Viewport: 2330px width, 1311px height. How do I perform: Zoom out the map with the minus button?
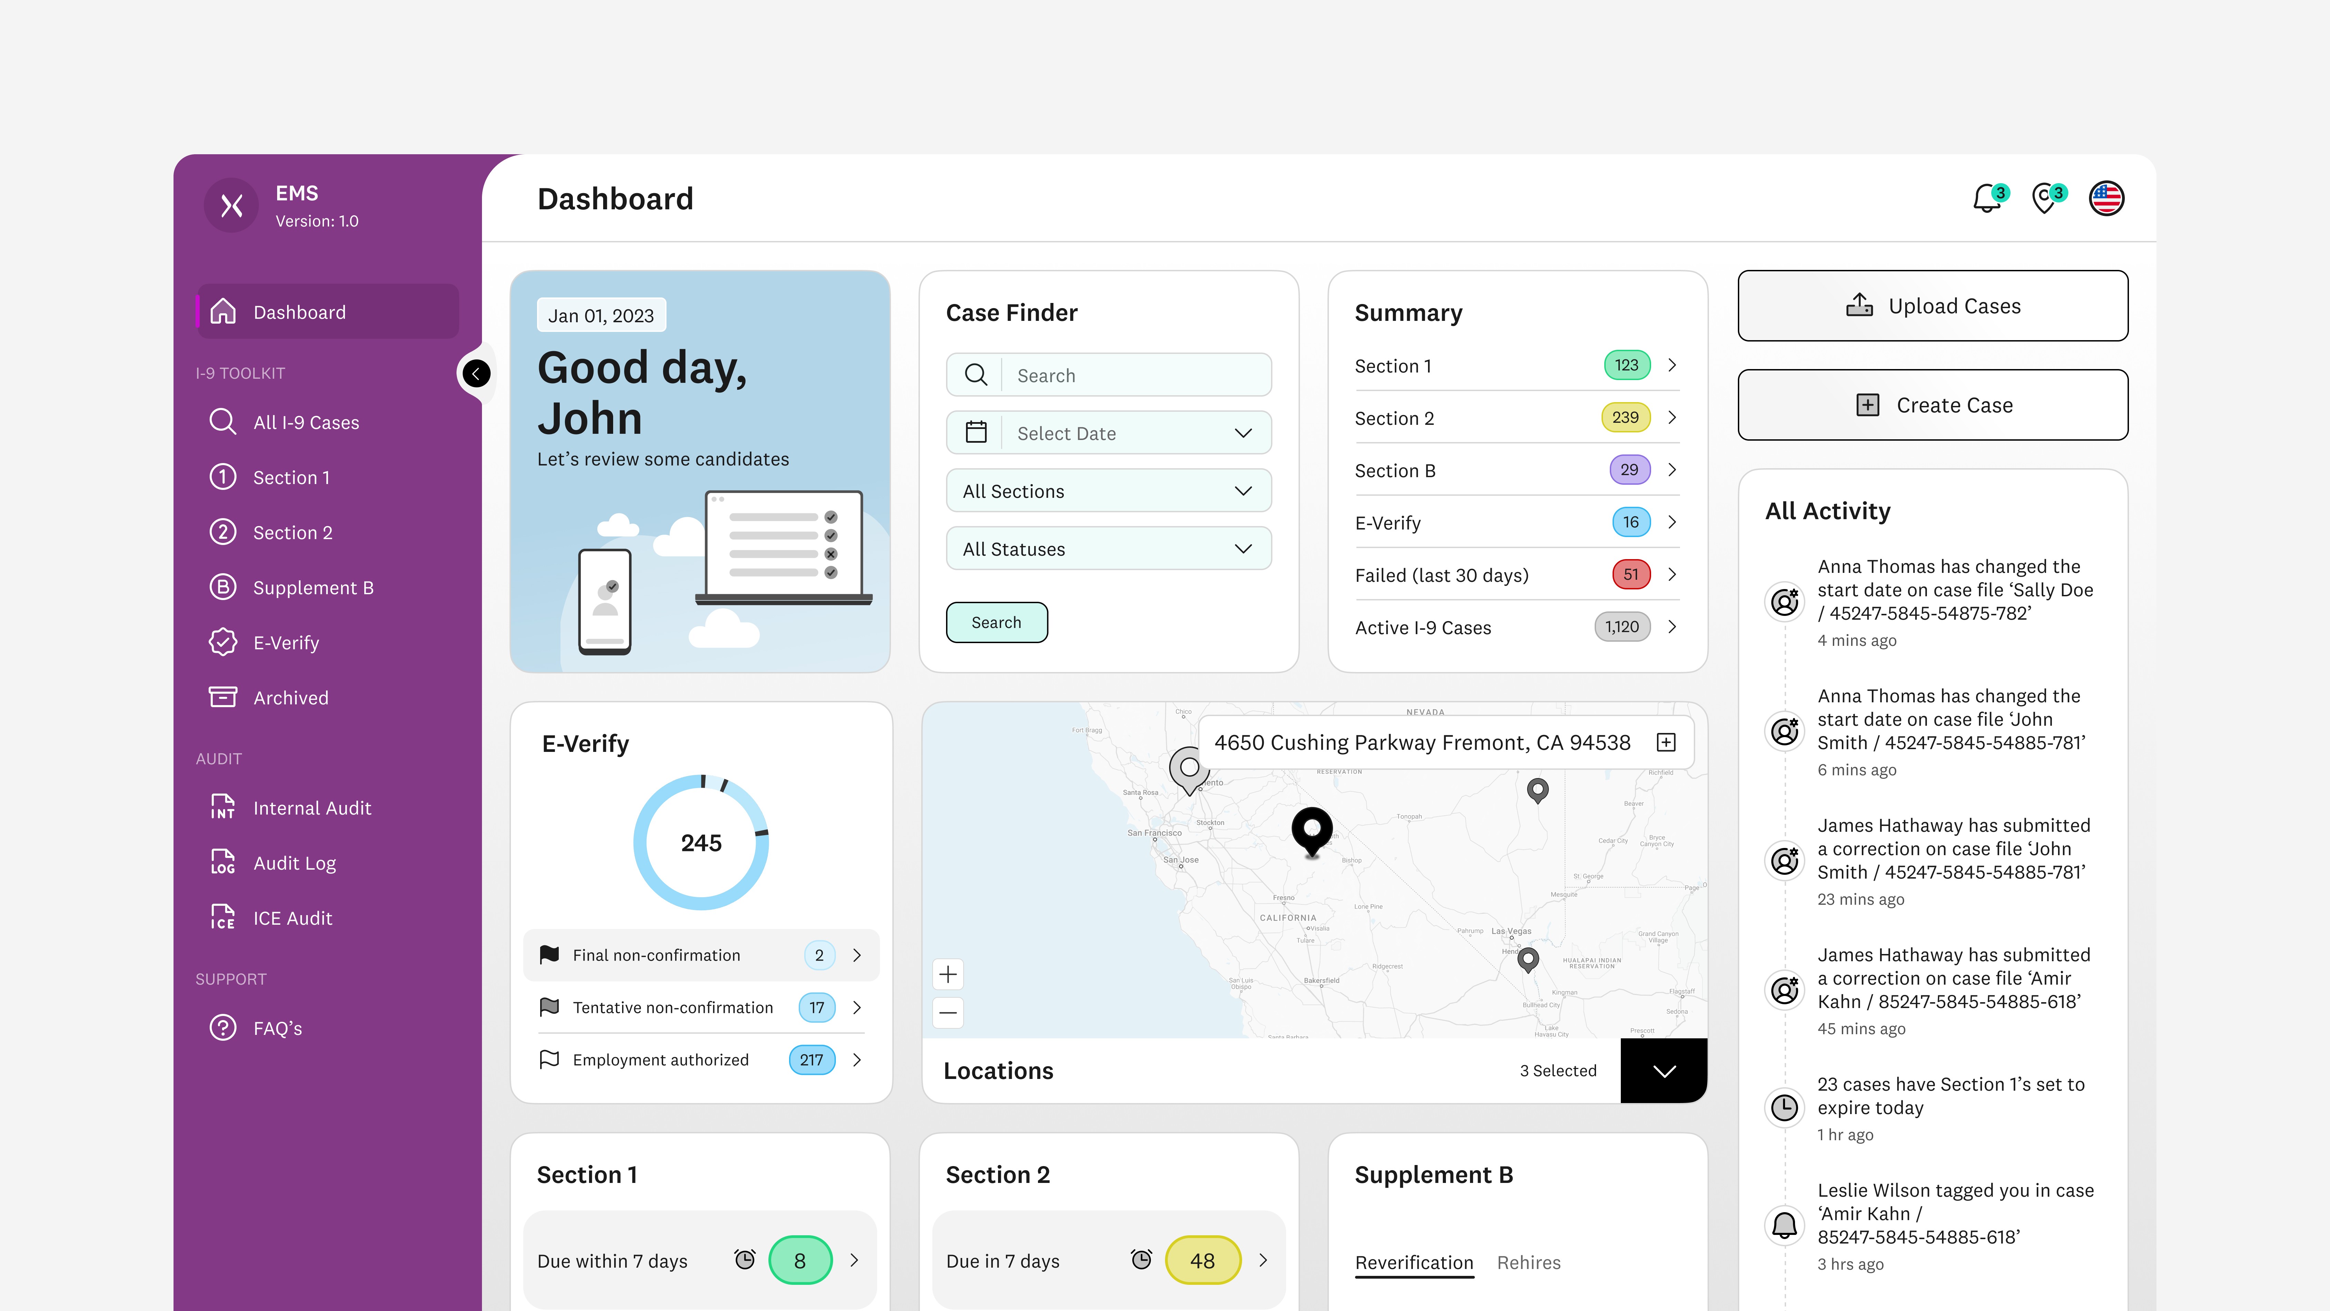948,1013
